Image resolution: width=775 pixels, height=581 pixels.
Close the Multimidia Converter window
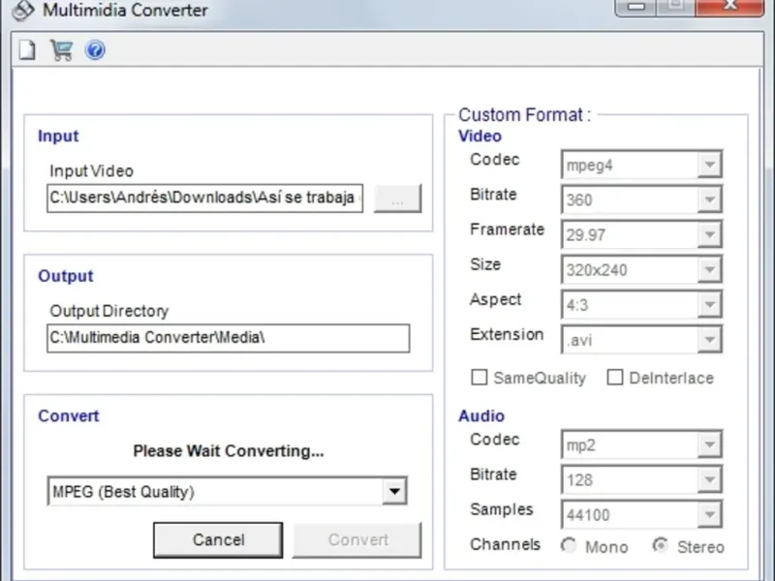[x=729, y=7]
